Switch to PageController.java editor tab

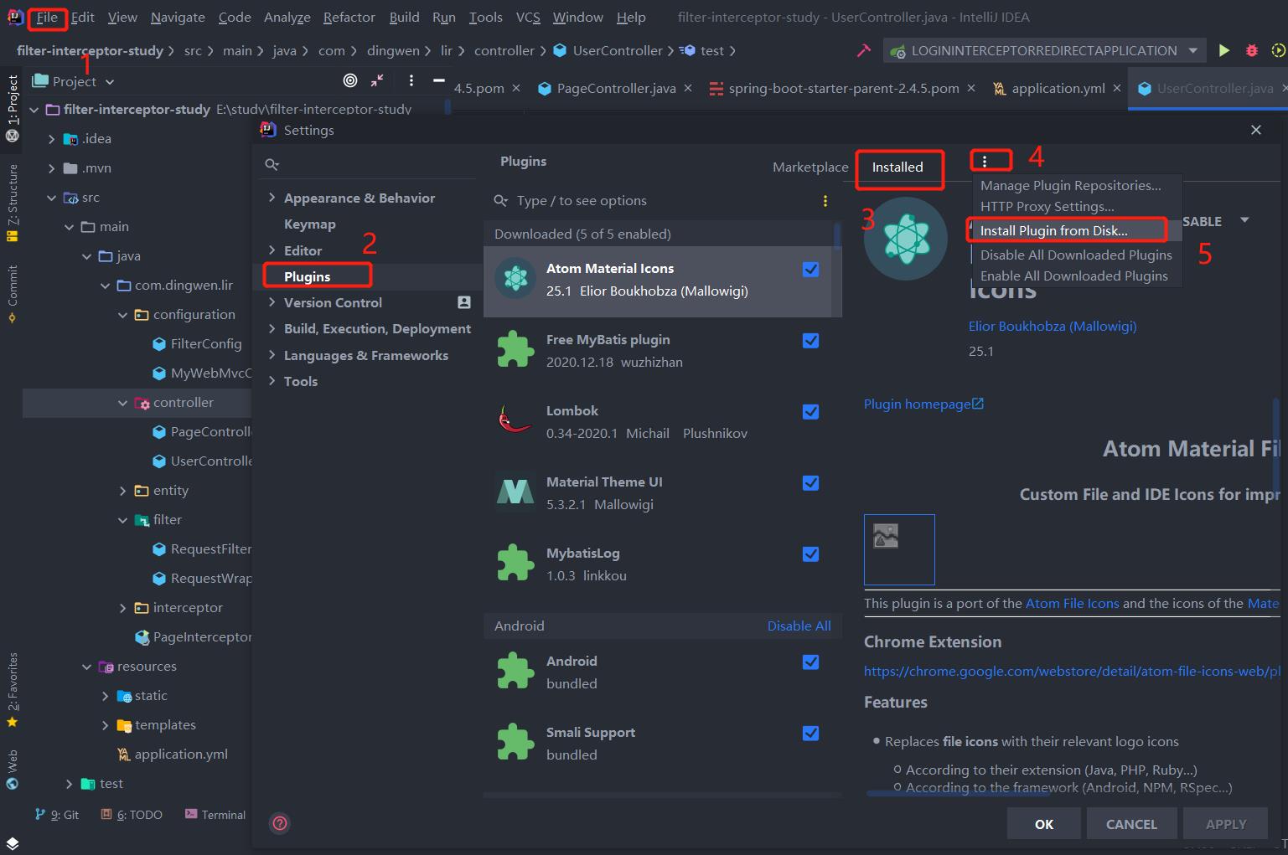pos(615,88)
